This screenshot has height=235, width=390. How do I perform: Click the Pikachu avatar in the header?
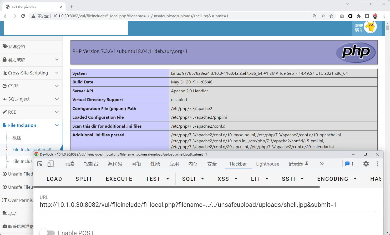371,27
